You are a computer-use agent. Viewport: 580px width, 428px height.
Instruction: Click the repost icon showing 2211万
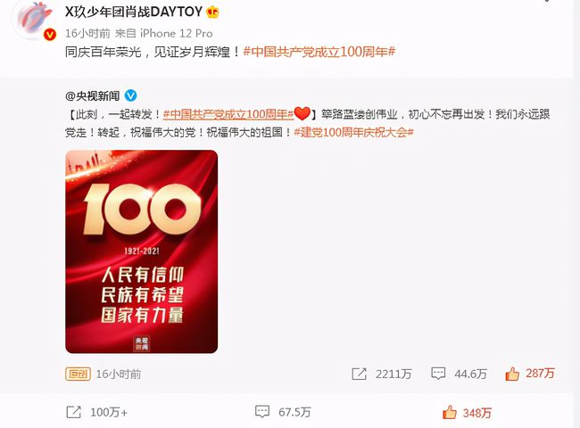359,374
